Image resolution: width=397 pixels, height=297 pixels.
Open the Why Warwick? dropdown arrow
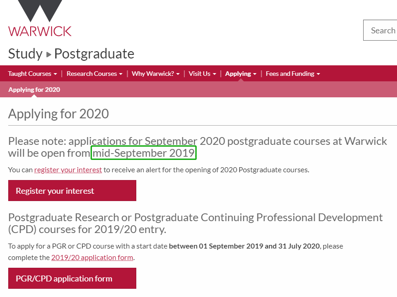(178, 74)
